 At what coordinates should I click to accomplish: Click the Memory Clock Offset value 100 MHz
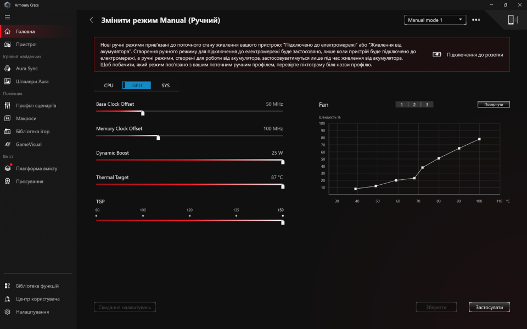273,128
